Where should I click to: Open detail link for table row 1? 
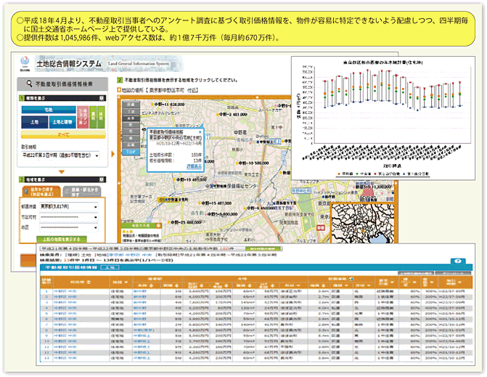[x=46, y=291]
